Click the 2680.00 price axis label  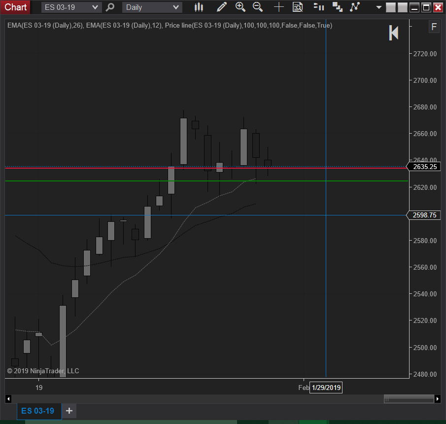tap(425, 107)
